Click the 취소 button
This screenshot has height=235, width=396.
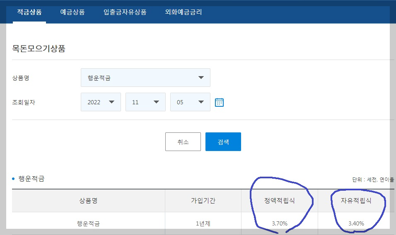pyautogui.click(x=183, y=142)
